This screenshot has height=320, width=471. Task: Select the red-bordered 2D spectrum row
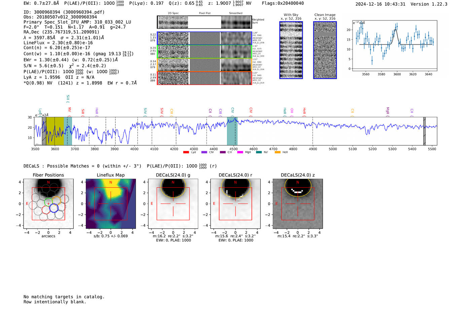(205, 78)
